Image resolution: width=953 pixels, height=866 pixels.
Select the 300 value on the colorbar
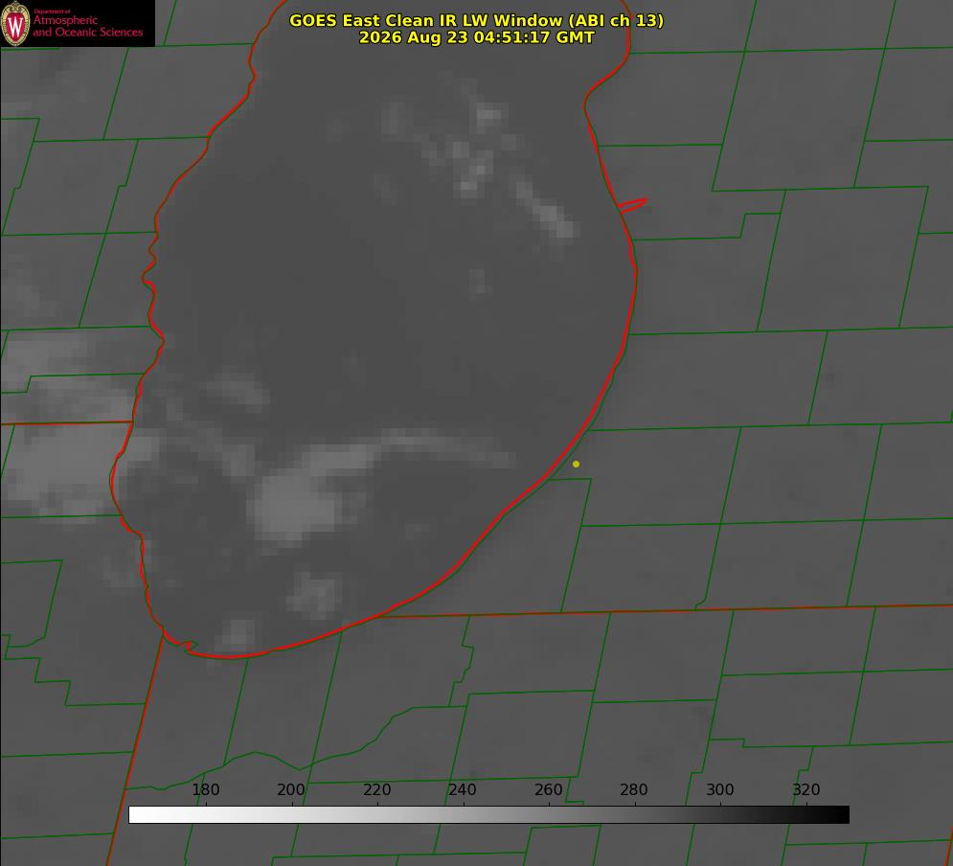click(x=720, y=789)
